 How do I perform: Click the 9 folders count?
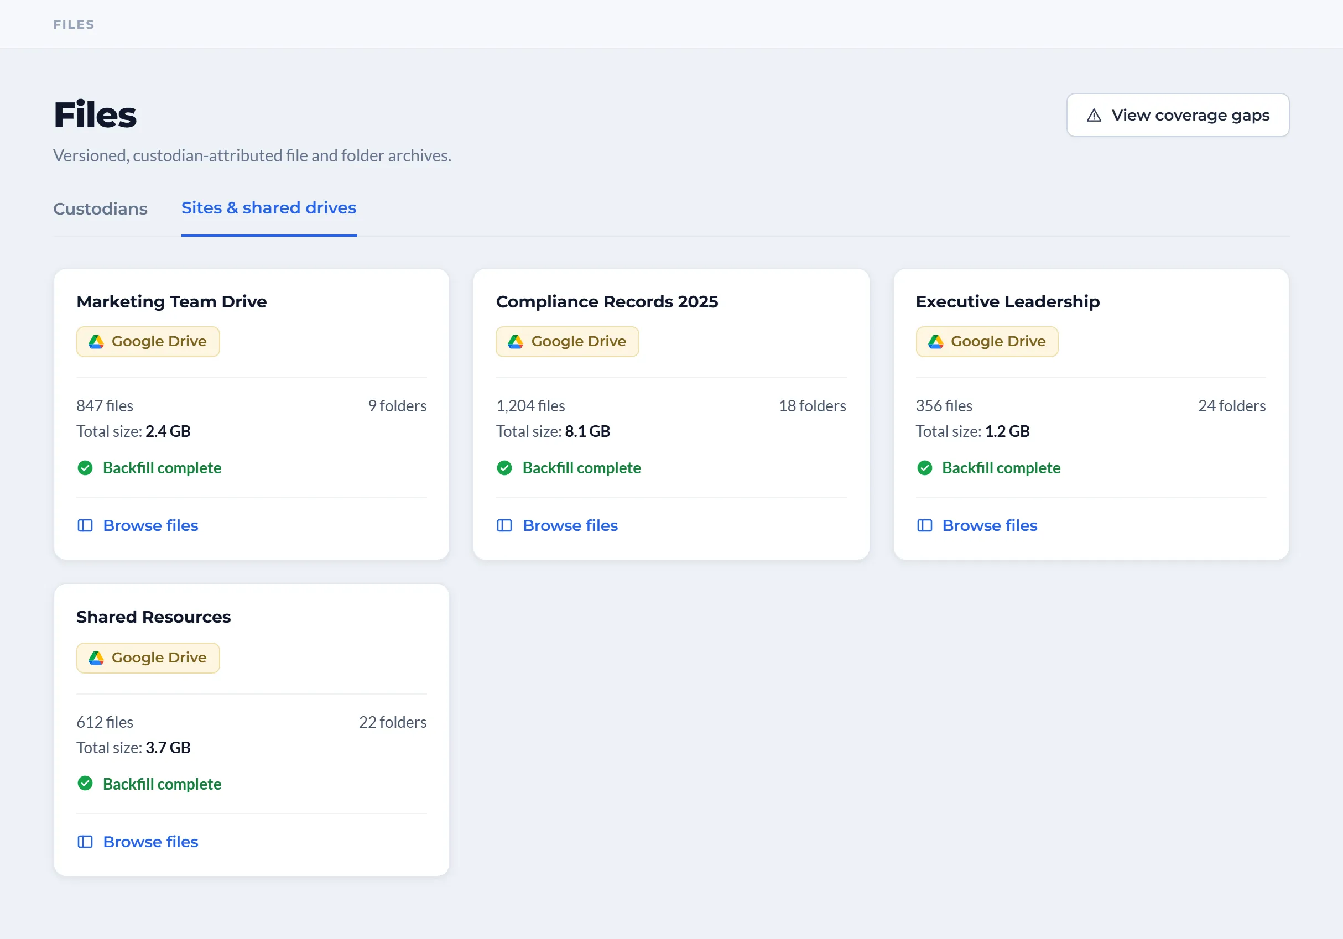click(397, 406)
